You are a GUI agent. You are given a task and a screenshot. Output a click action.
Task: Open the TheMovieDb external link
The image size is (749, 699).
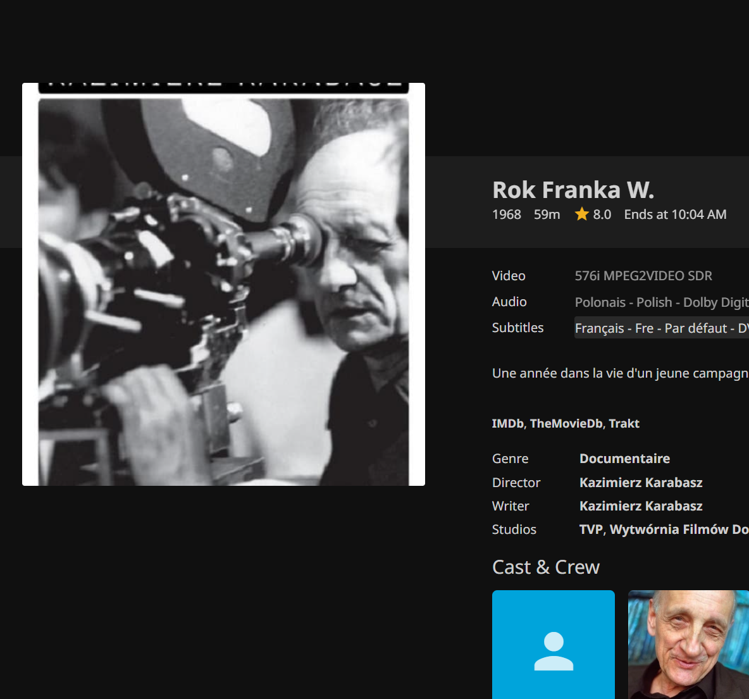click(566, 424)
